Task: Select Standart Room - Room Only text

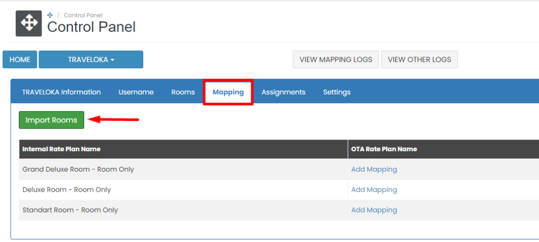Action: click(70, 210)
